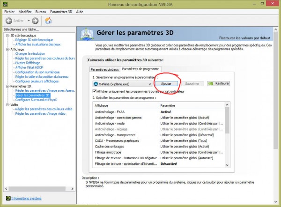
Task: Open the Paramètres 3D menu
Action: point(61,12)
